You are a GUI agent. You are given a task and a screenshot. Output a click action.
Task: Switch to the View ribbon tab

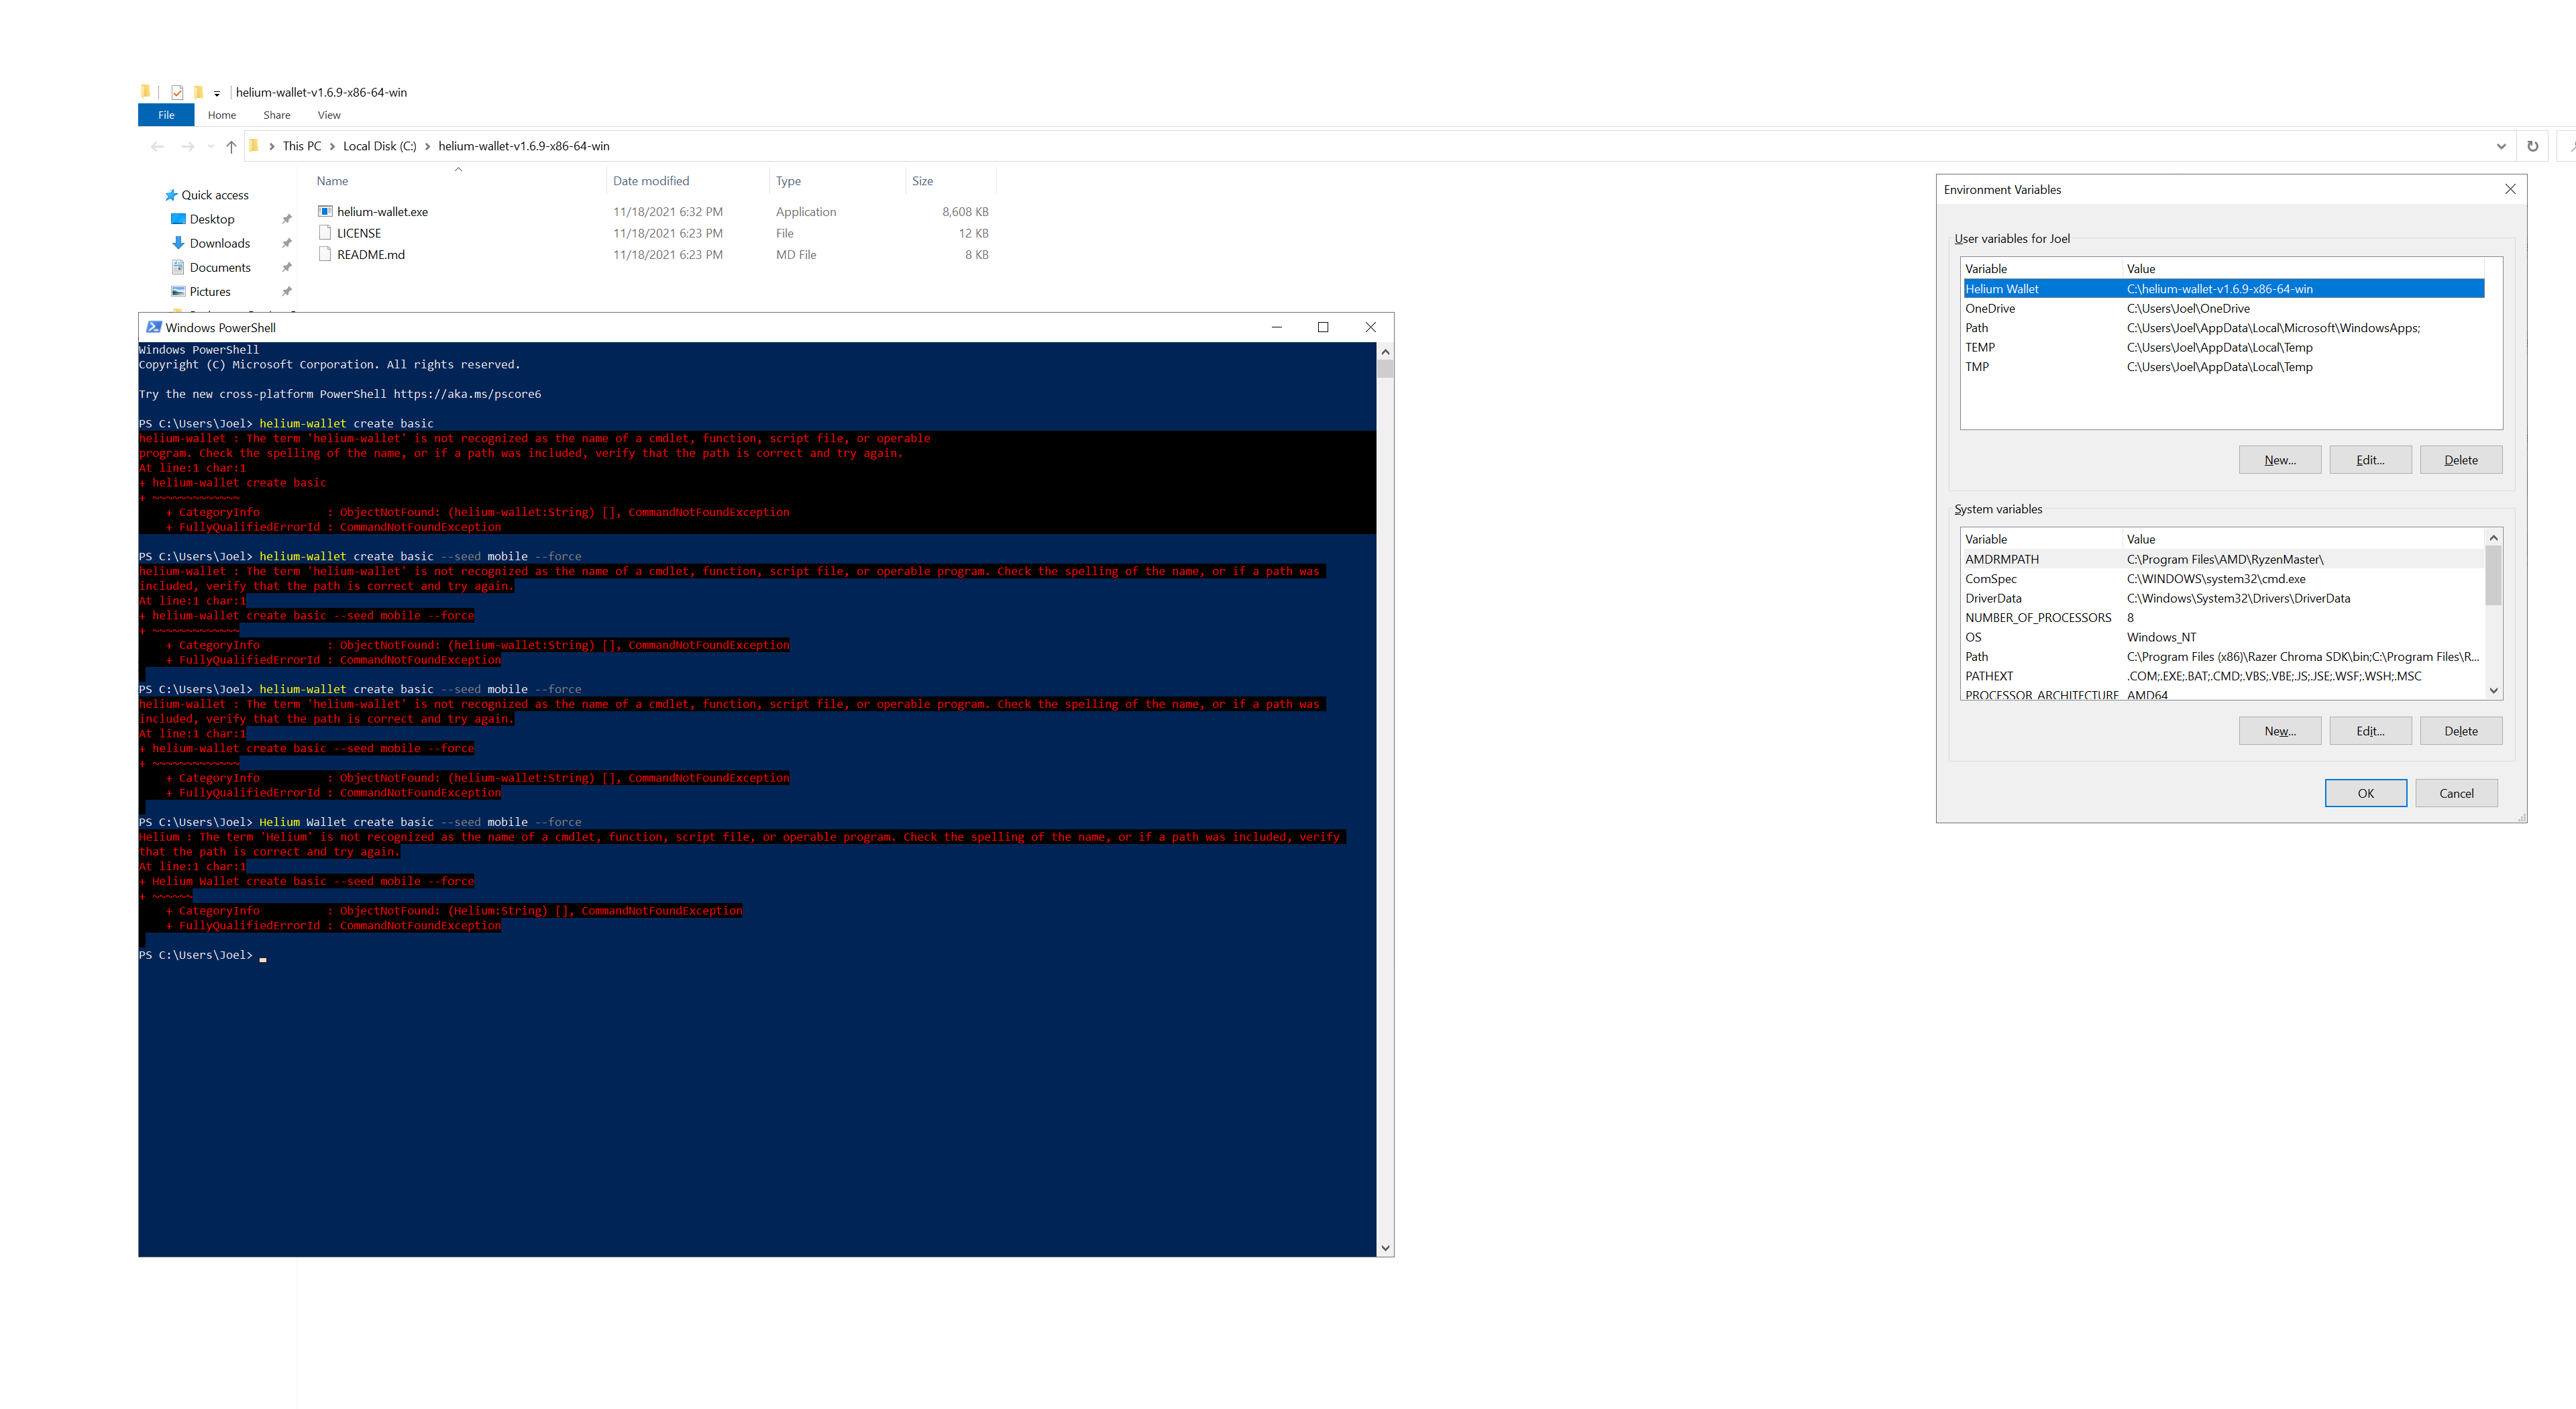[x=329, y=115]
